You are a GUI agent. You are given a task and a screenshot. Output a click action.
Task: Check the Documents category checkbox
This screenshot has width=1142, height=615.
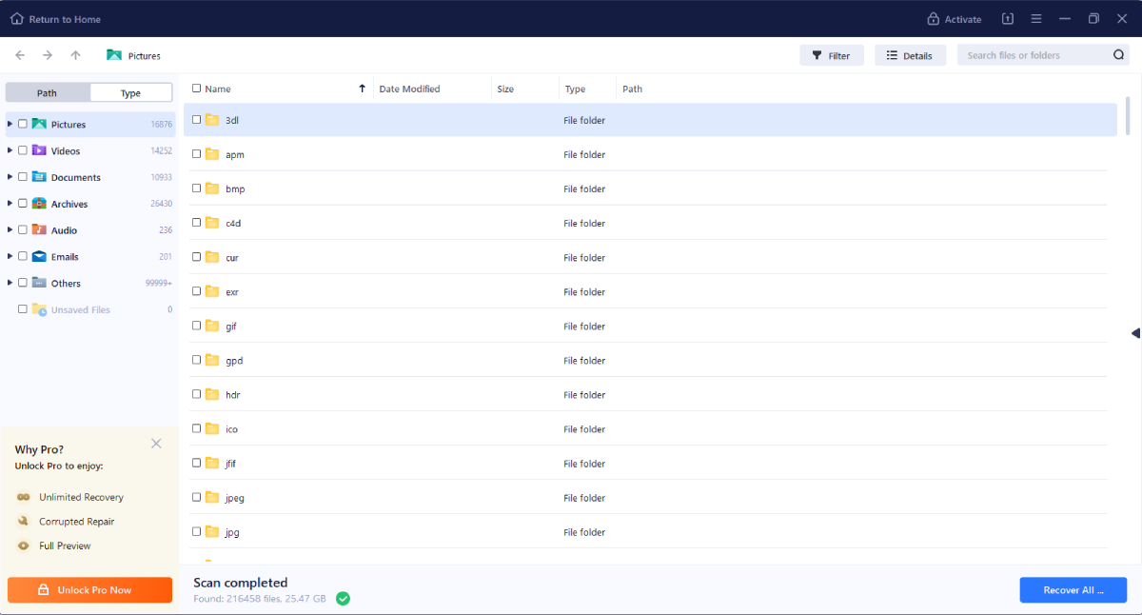coord(23,177)
